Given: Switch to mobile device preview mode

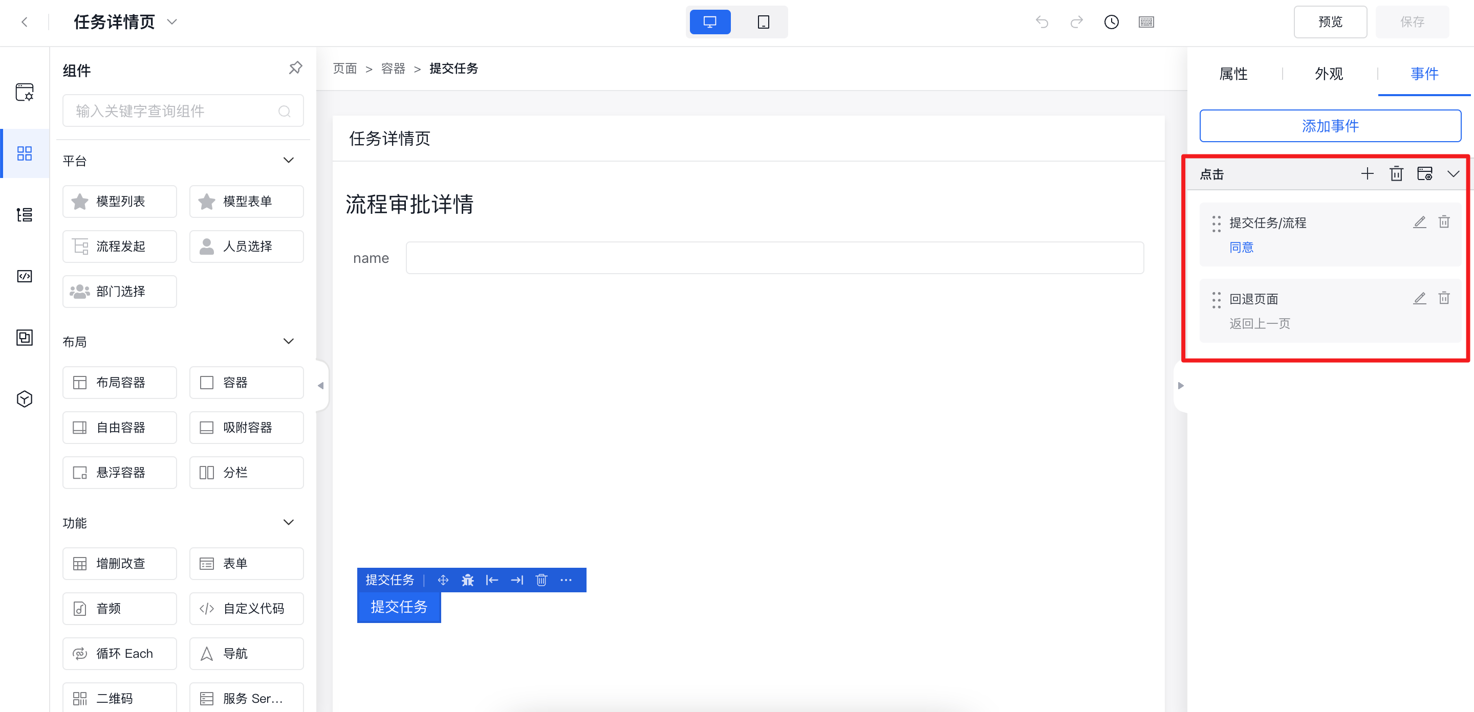Looking at the screenshot, I should pos(763,23).
